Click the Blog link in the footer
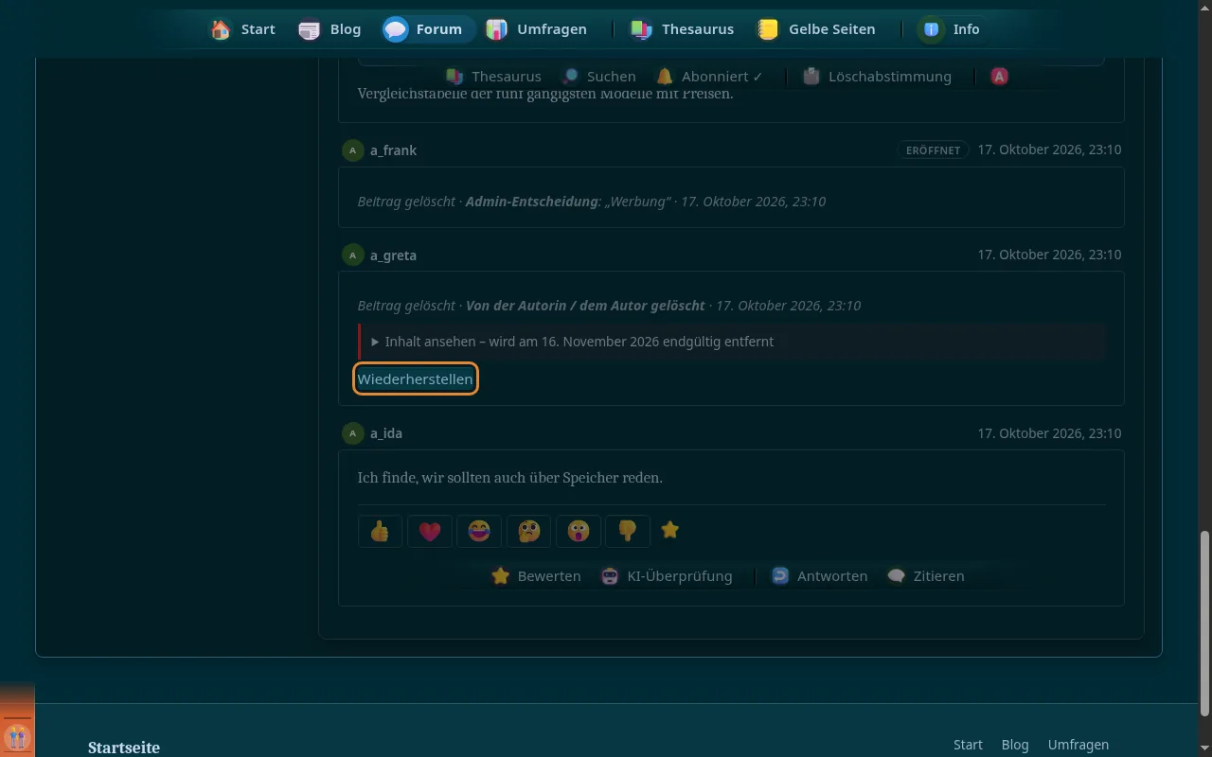The height and width of the screenshot is (757, 1212). (1015, 745)
